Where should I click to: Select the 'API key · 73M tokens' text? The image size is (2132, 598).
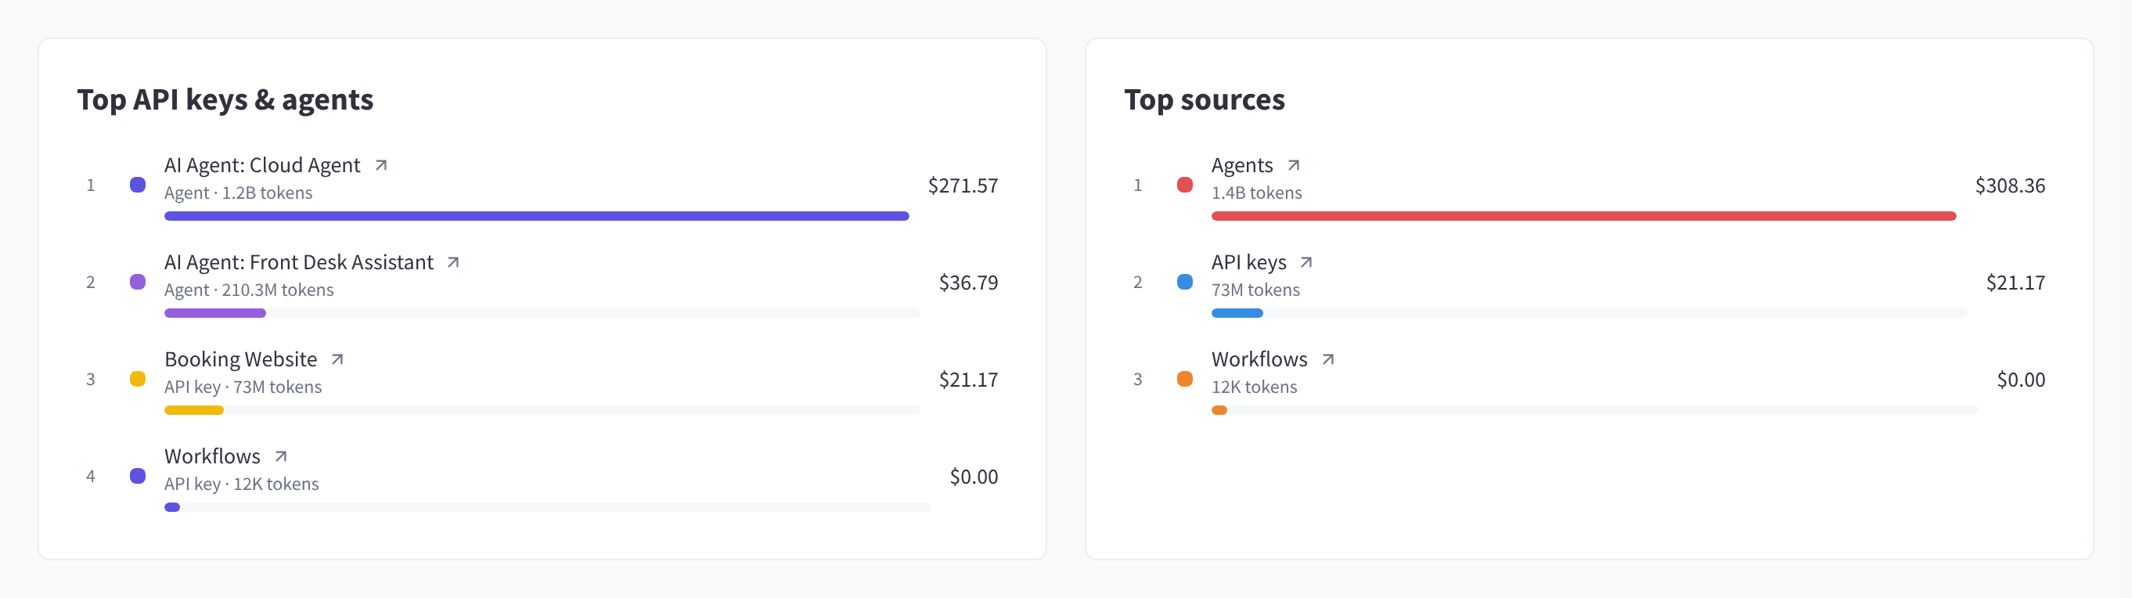pyautogui.click(x=243, y=387)
